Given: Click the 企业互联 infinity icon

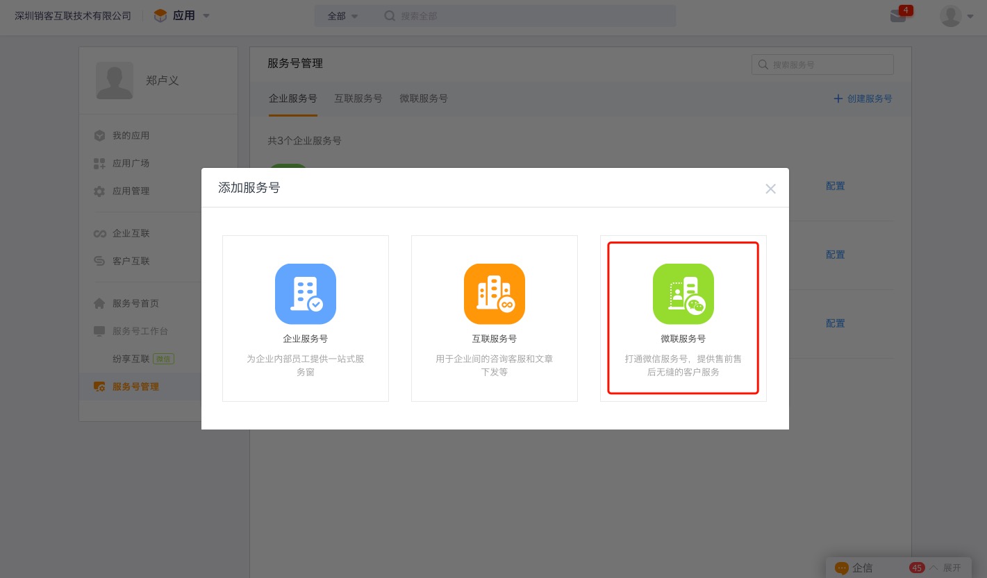Looking at the screenshot, I should click(99, 233).
